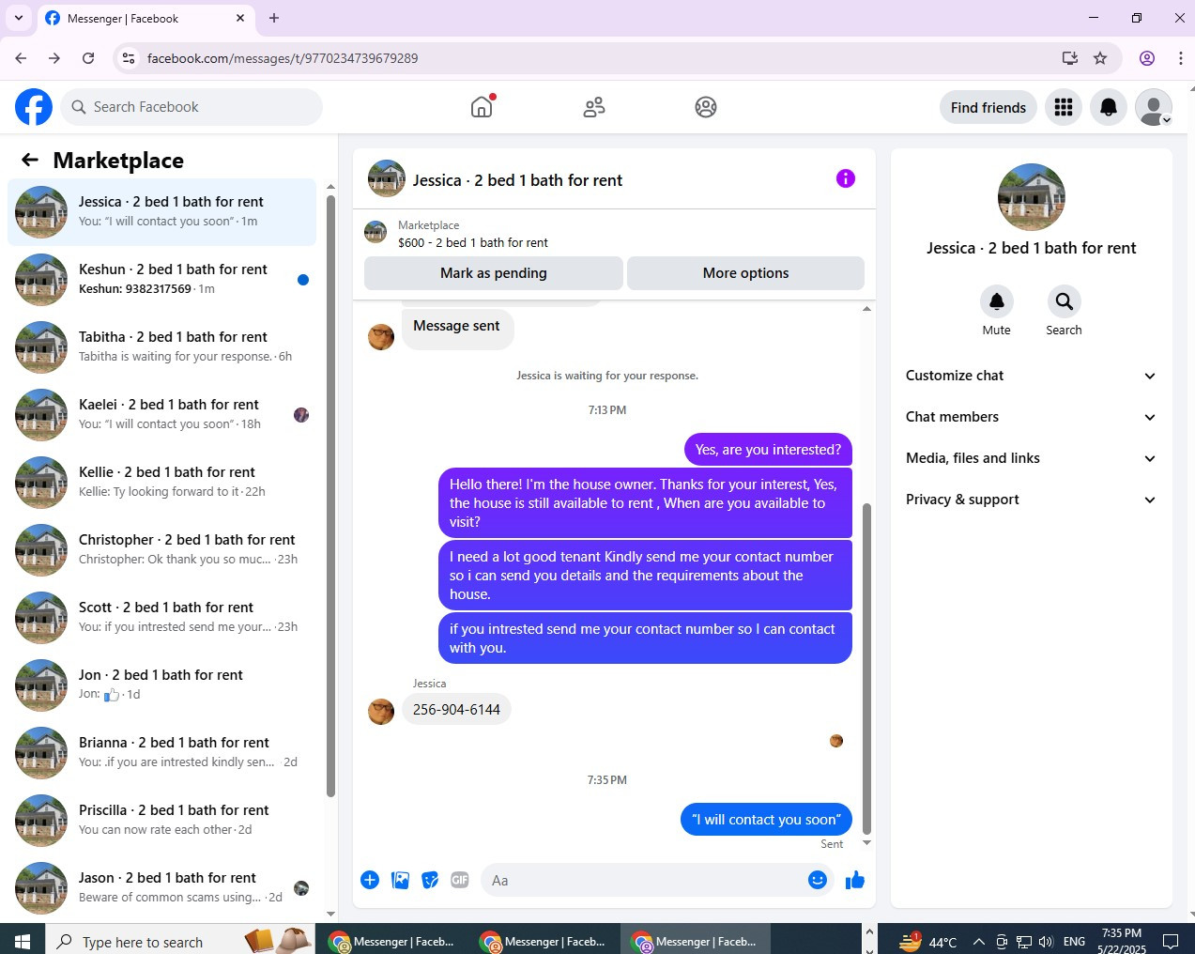Open Windows notification center icon
This screenshot has width=1195, height=954.
[x=1171, y=941]
